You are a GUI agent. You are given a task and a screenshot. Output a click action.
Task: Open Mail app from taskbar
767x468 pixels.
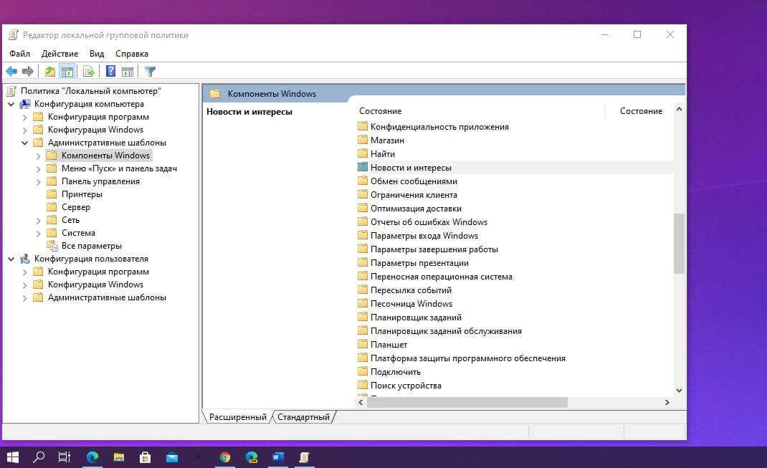click(x=172, y=457)
